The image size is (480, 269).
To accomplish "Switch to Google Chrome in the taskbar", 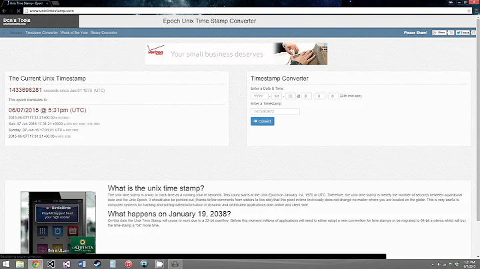I will click(x=35, y=264).
